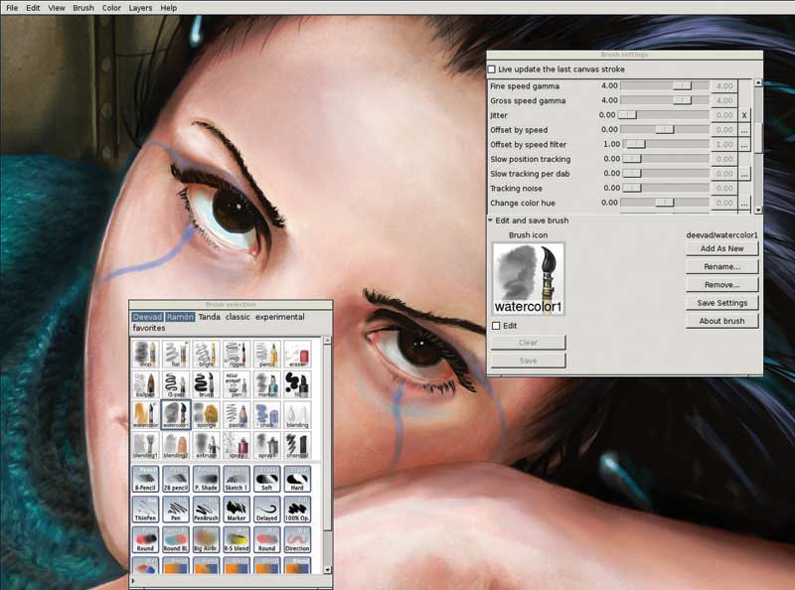Image resolution: width=795 pixels, height=590 pixels.
Task: Click the Fine speed gamma slider
Action: pos(665,86)
